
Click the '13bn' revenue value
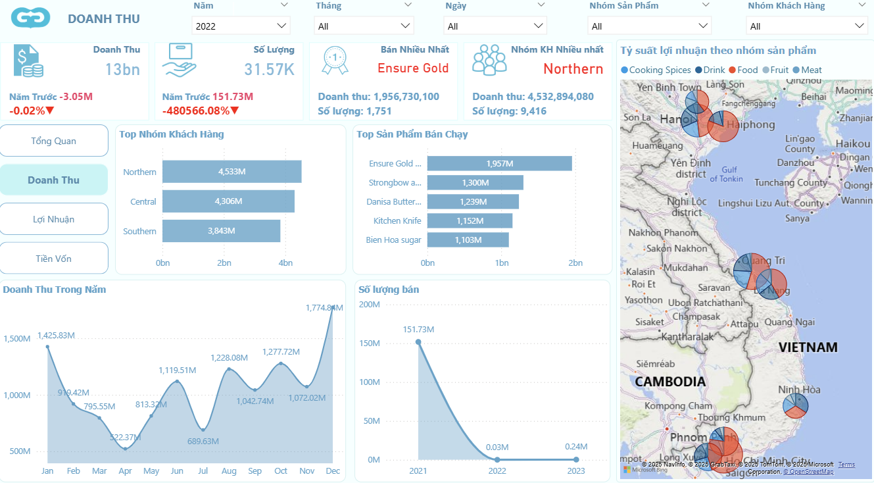(123, 69)
